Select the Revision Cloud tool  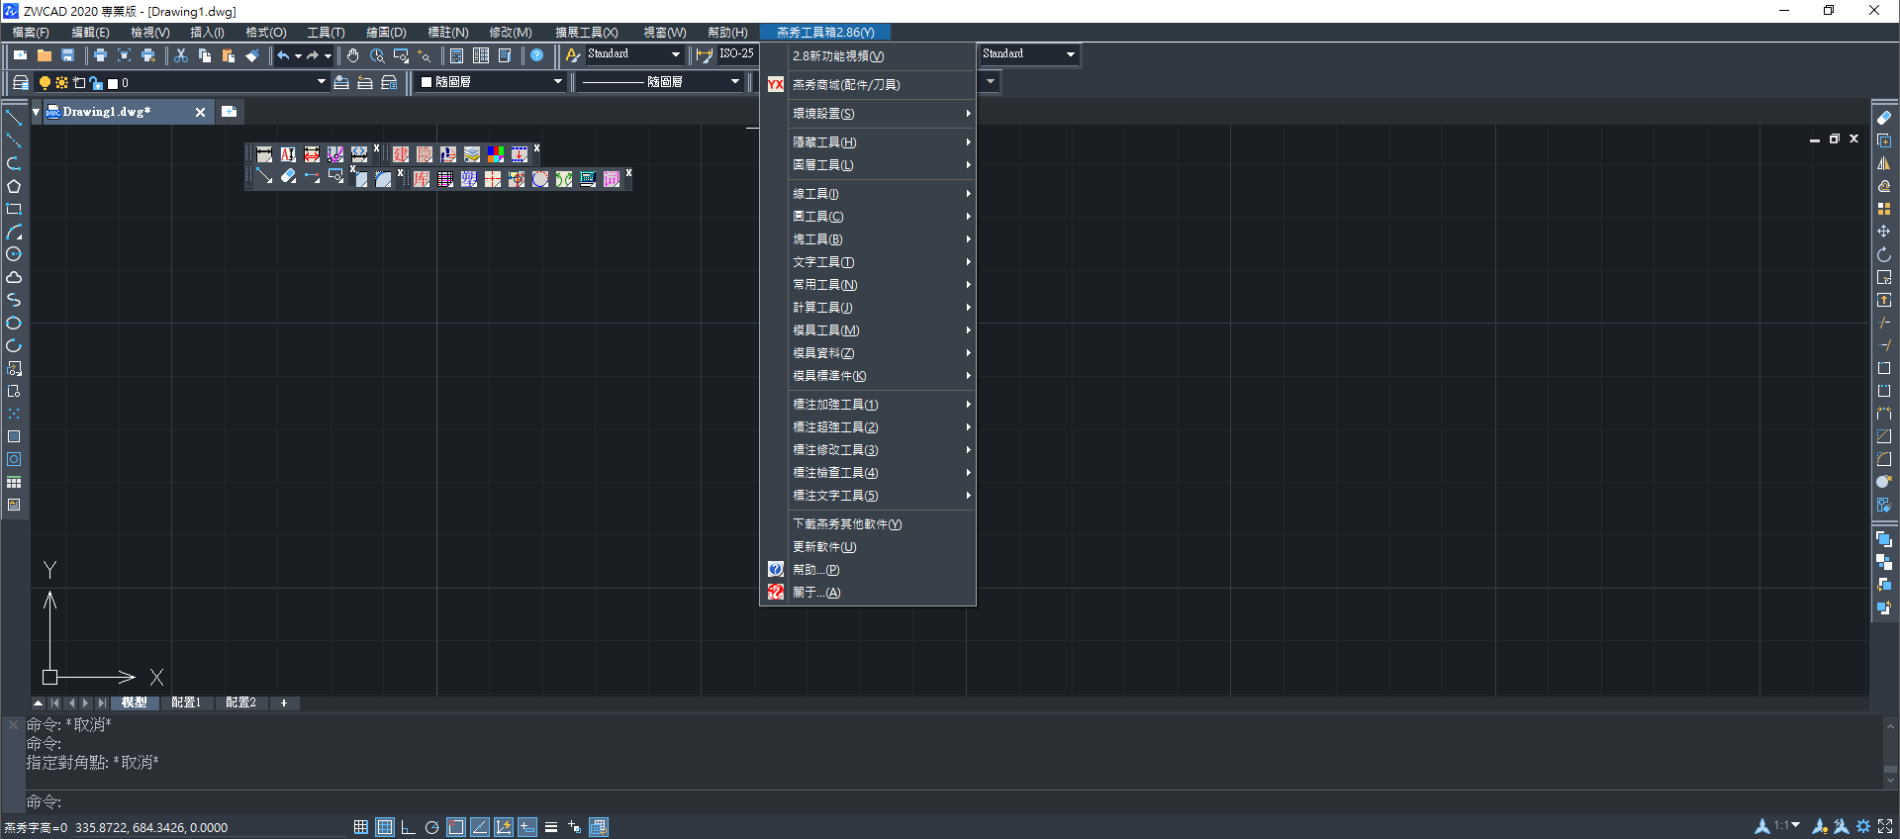pyautogui.click(x=14, y=277)
